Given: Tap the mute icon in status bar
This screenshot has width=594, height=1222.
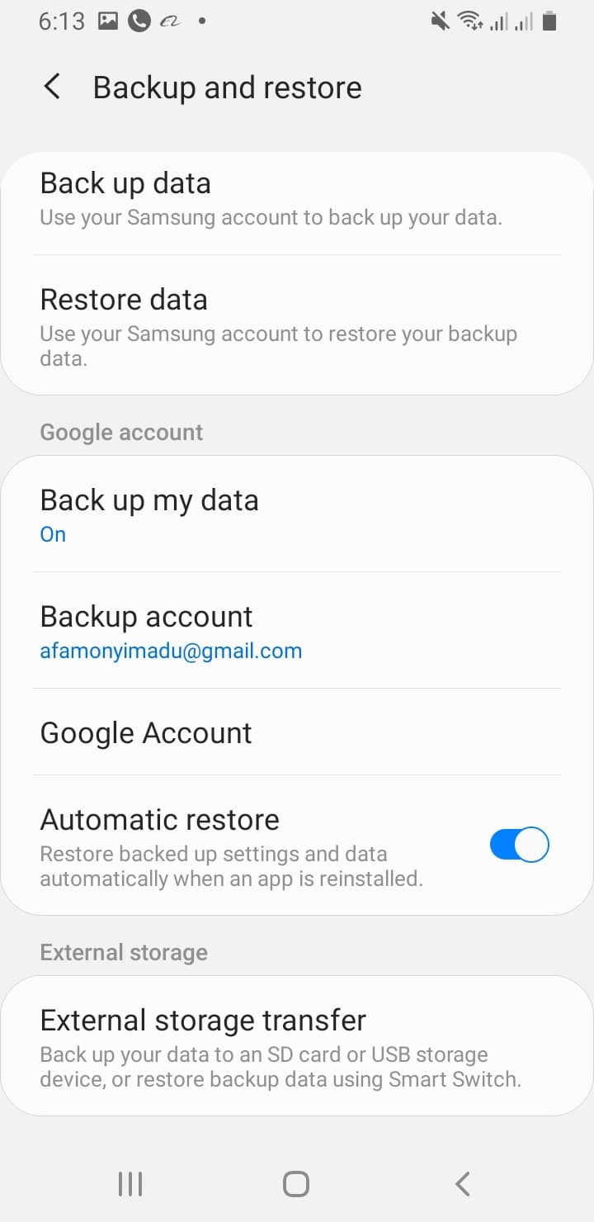Looking at the screenshot, I should [x=441, y=21].
